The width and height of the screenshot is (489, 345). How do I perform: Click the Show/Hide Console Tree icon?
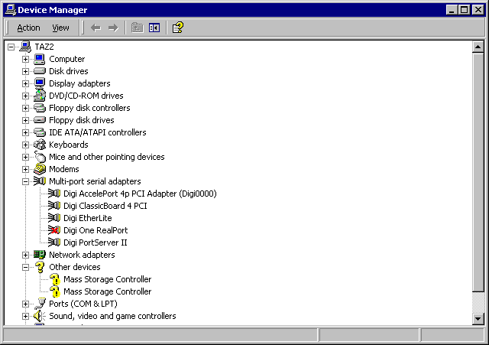pos(154,28)
